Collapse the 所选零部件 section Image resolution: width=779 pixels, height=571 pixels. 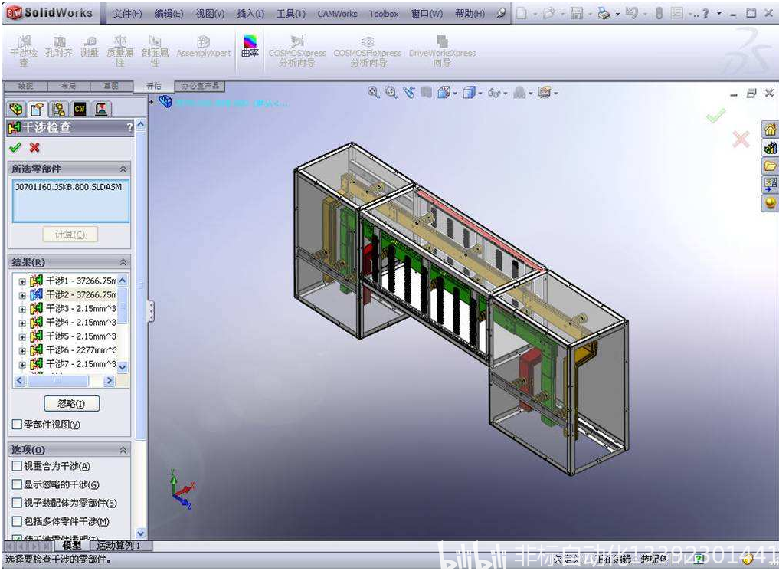[123, 169]
